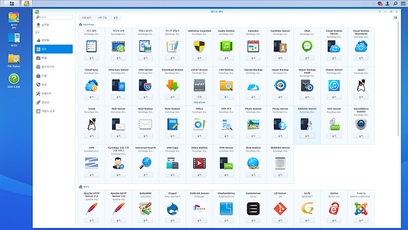Open the DSM main menu button
The image size is (408, 230).
[x=12, y=3]
